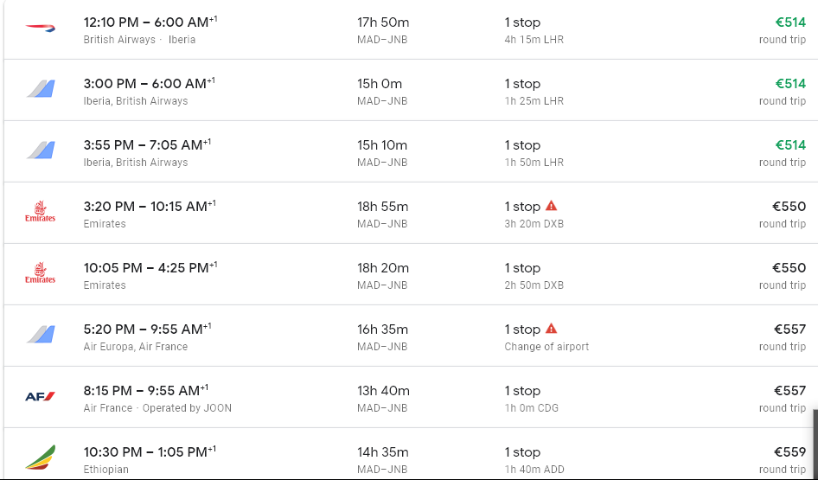Click "Air France · Operated by JOON" label
The image size is (818, 480).
coord(157,408)
